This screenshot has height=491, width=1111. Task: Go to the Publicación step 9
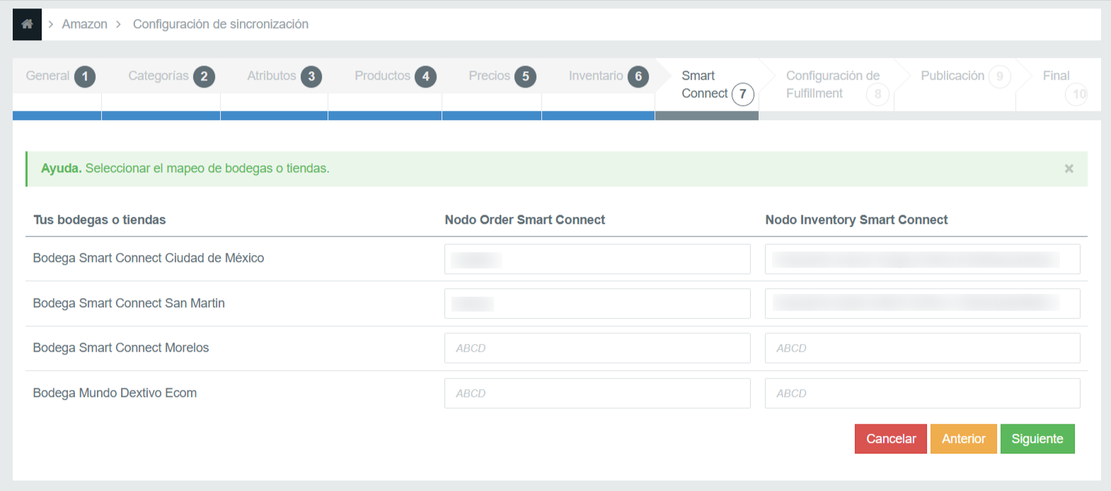[964, 76]
